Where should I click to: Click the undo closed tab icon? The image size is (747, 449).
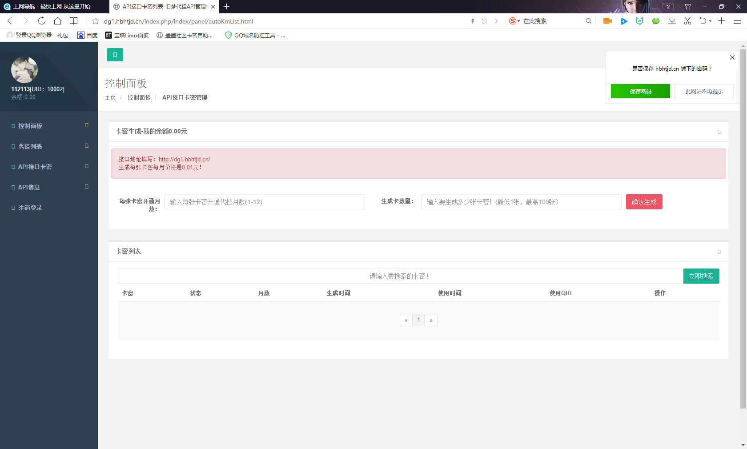(x=703, y=21)
